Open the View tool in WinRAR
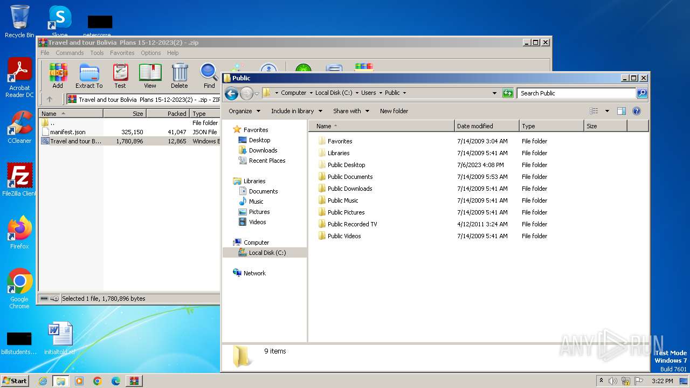Viewport: 690px width, 388px height. 150,75
